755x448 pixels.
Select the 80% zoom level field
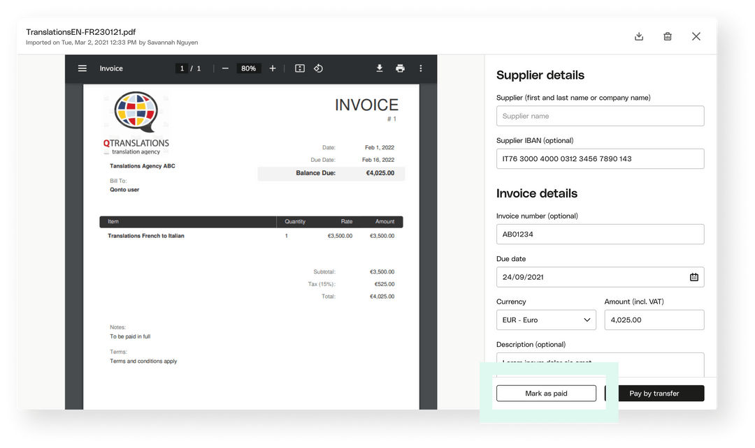pyautogui.click(x=248, y=68)
